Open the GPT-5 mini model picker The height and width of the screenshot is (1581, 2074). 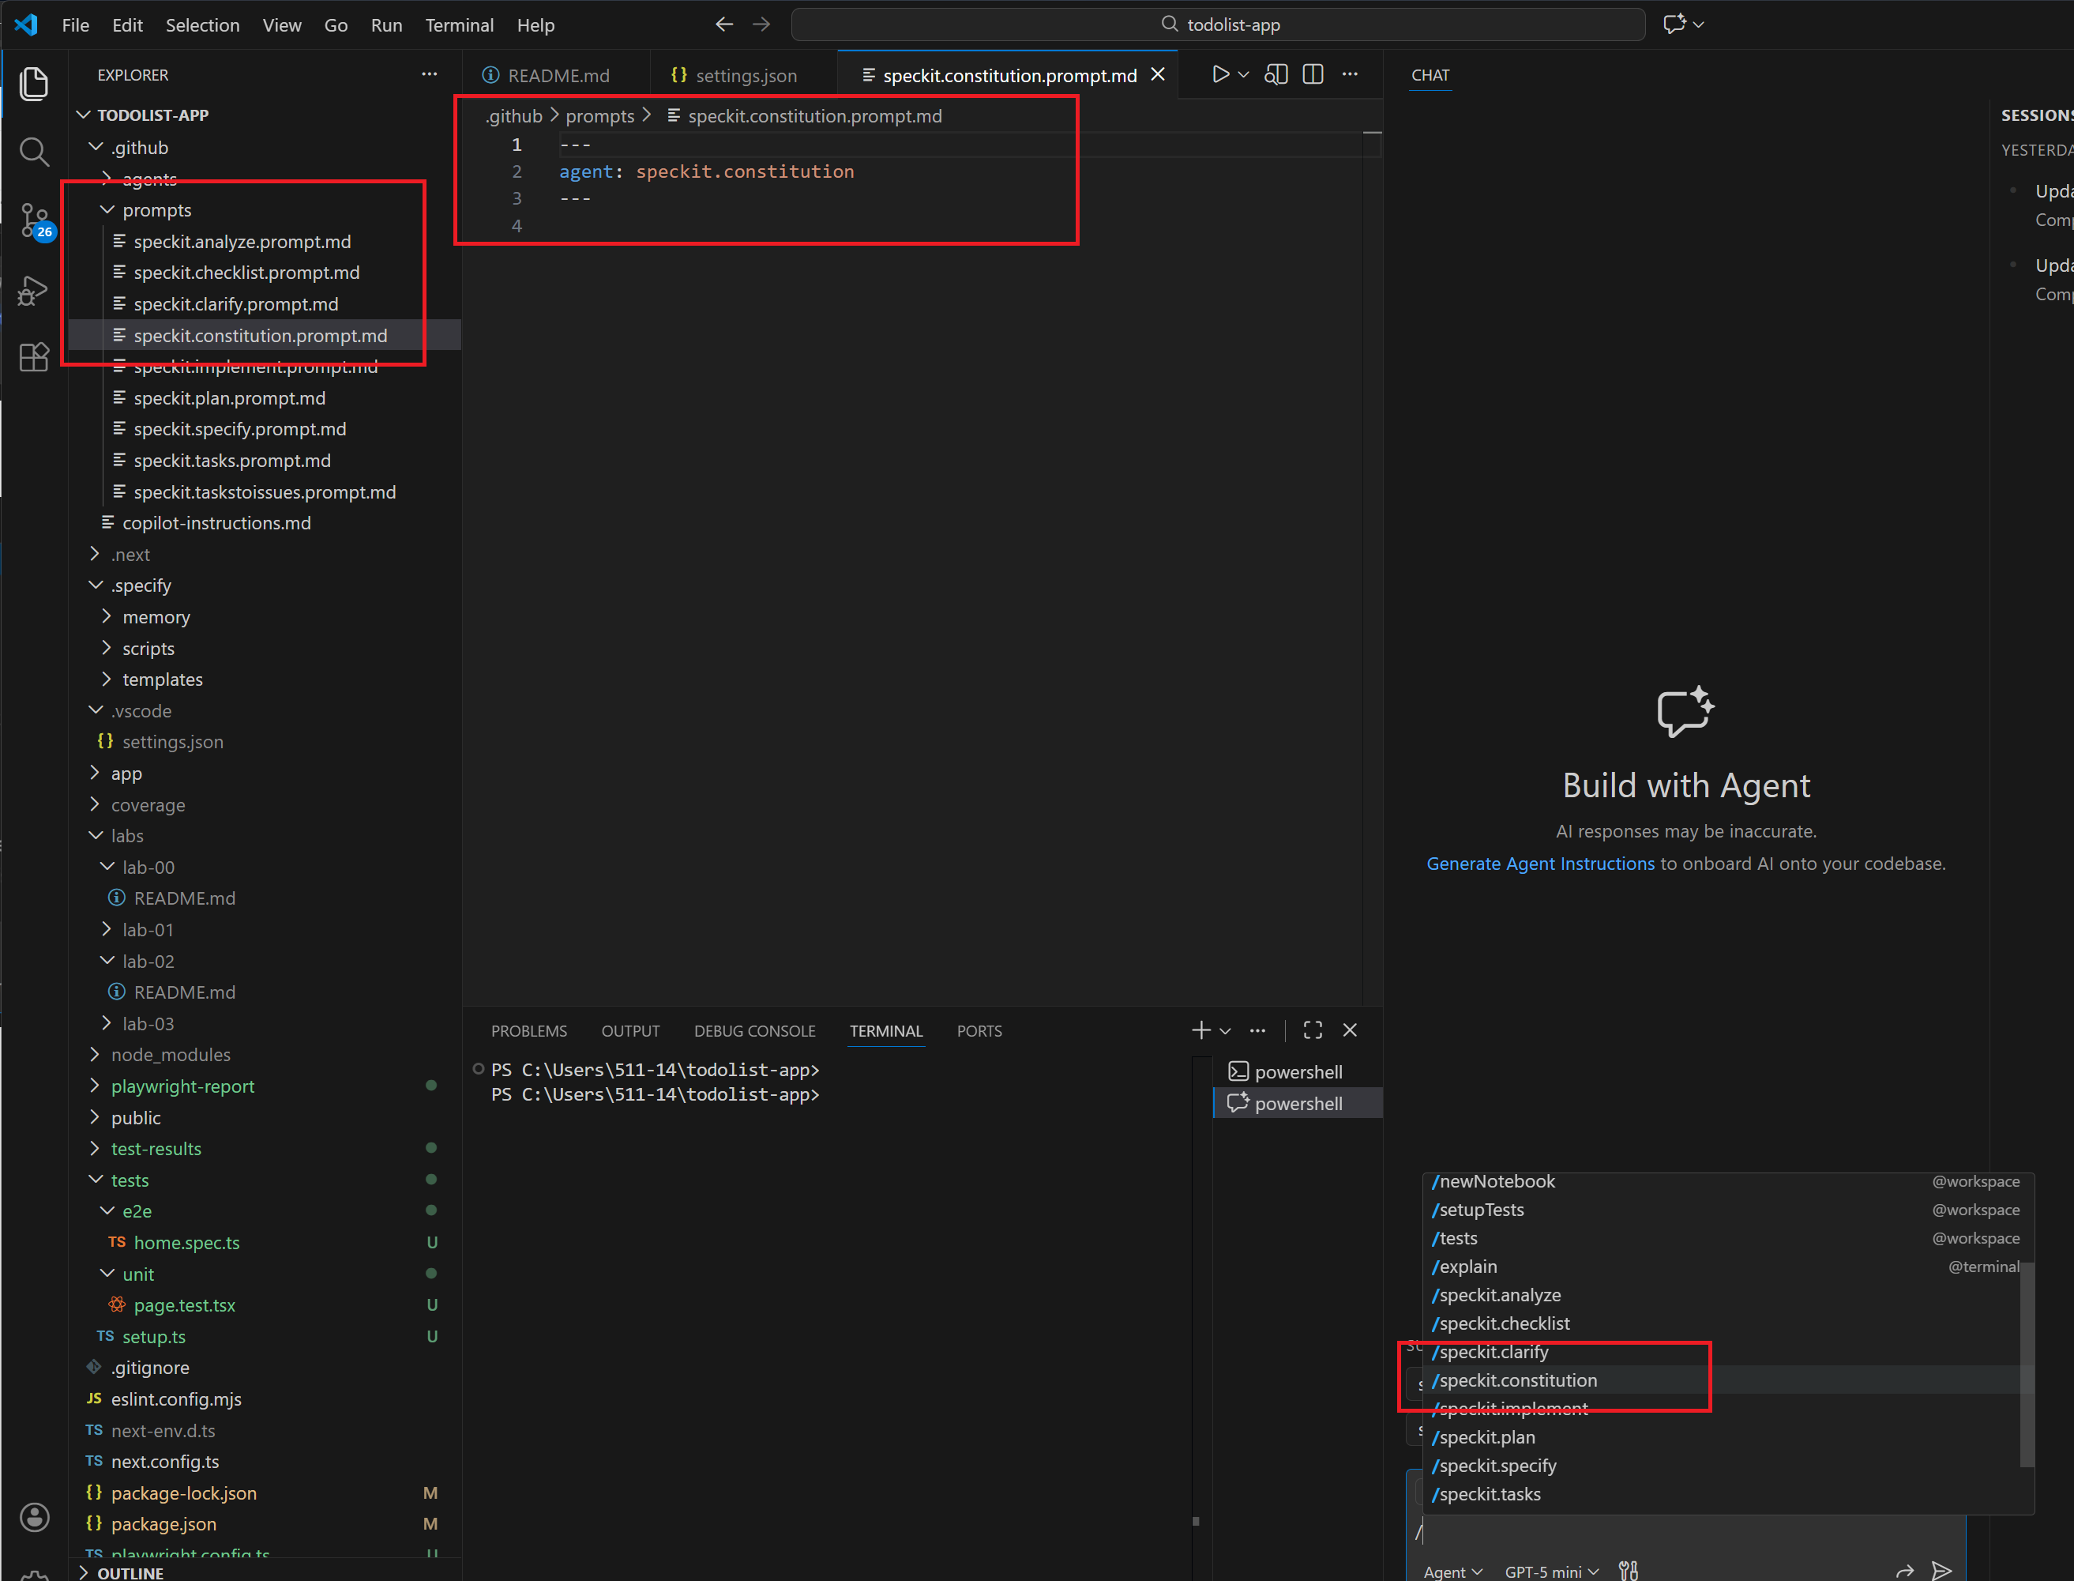pos(1551,1572)
